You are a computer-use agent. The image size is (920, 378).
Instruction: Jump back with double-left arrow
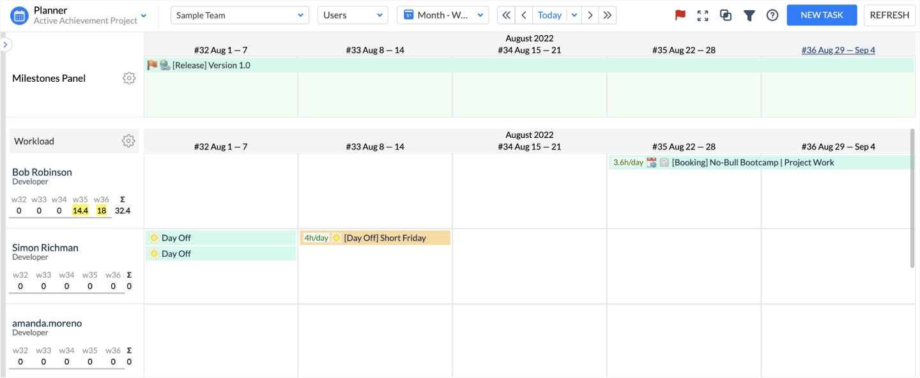506,15
